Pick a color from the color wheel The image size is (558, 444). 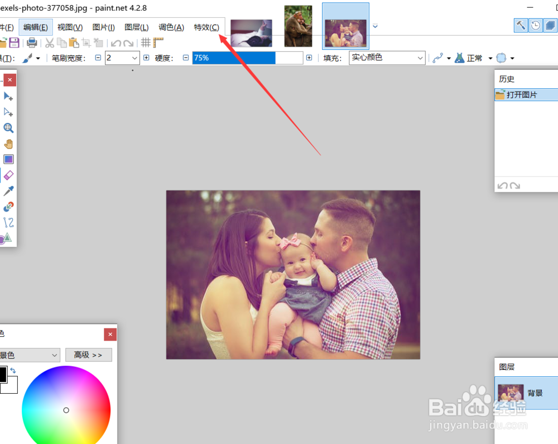[66, 409]
